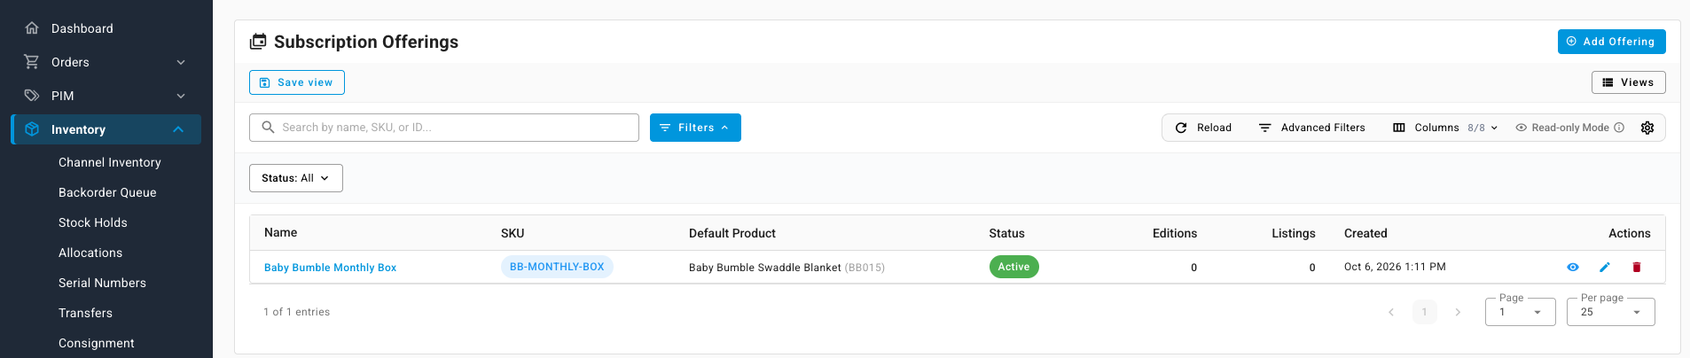Click the PIM tag icon
The width and height of the screenshot is (1690, 358).
tap(32, 96)
